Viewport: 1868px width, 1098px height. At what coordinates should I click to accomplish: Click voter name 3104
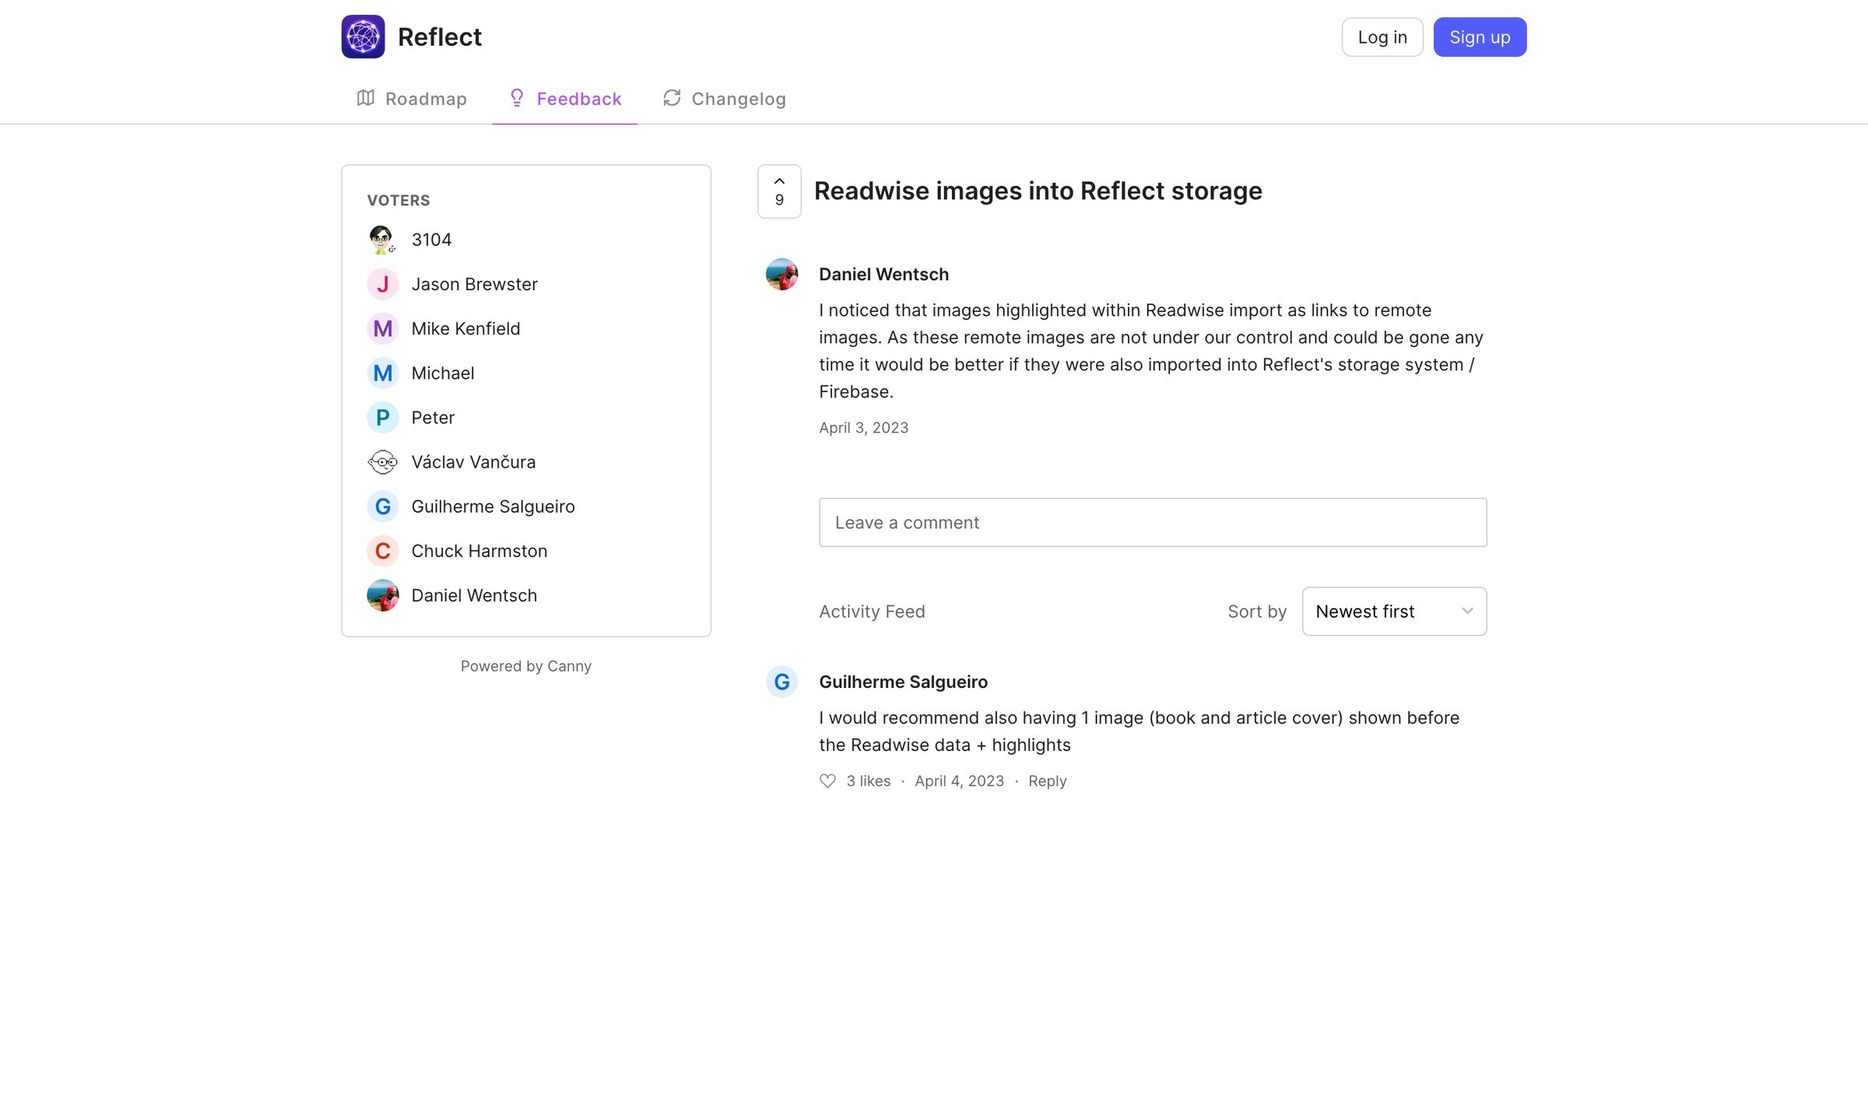click(x=431, y=240)
